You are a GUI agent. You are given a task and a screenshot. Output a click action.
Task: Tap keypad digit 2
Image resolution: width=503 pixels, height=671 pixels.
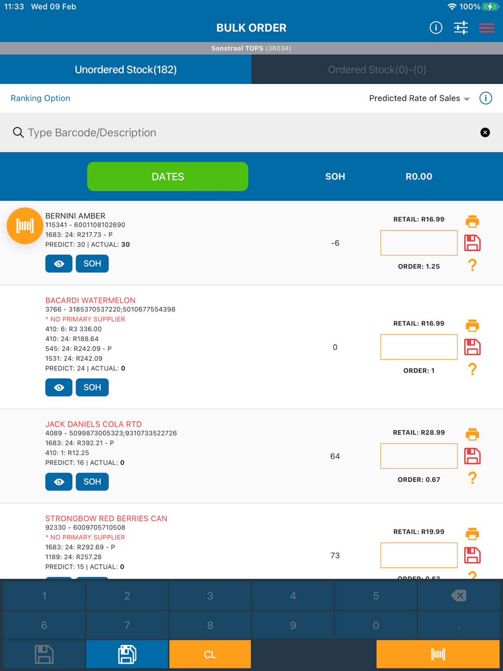coord(127,596)
